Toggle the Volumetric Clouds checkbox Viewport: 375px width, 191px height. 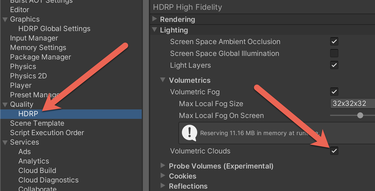click(334, 151)
